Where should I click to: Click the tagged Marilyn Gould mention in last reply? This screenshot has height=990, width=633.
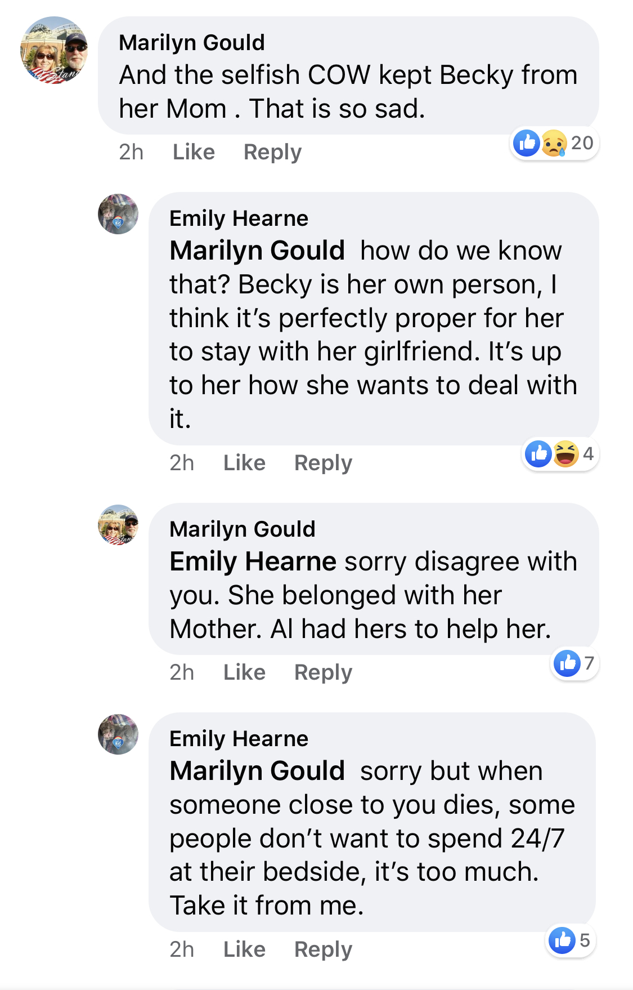click(257, 772)
